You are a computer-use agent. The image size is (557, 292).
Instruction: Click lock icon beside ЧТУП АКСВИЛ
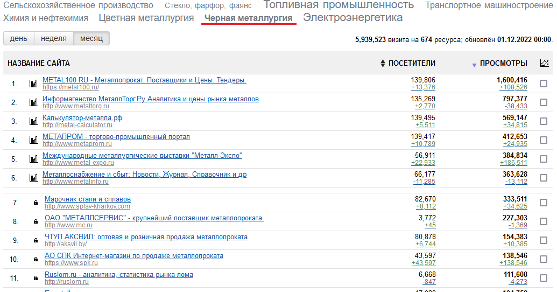tap(36, 240)
